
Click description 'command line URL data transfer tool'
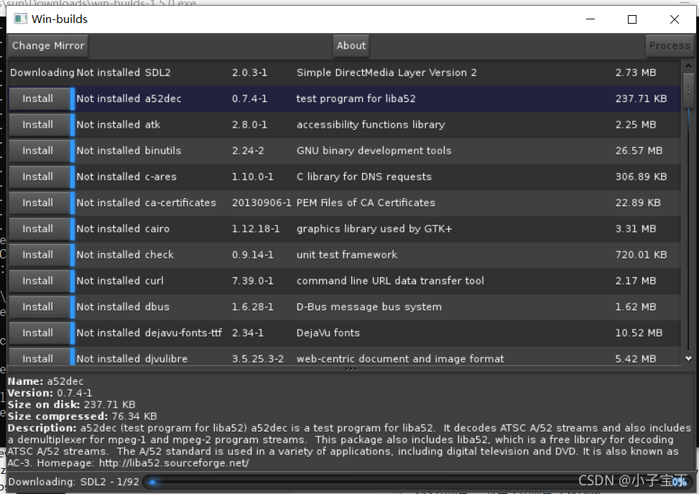(390, 281)
